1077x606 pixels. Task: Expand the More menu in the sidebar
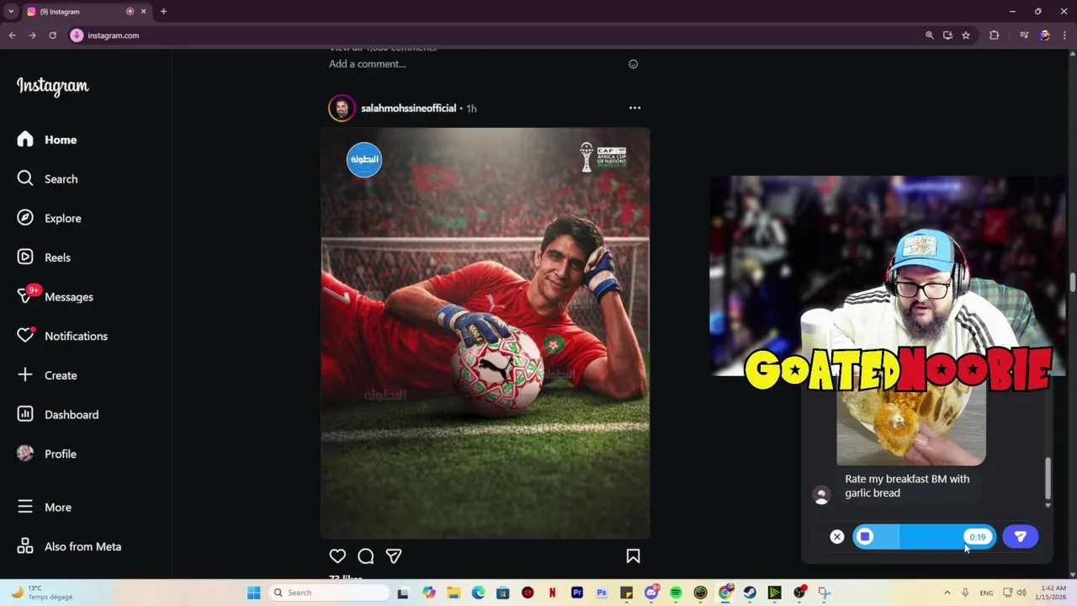point(45,507)
